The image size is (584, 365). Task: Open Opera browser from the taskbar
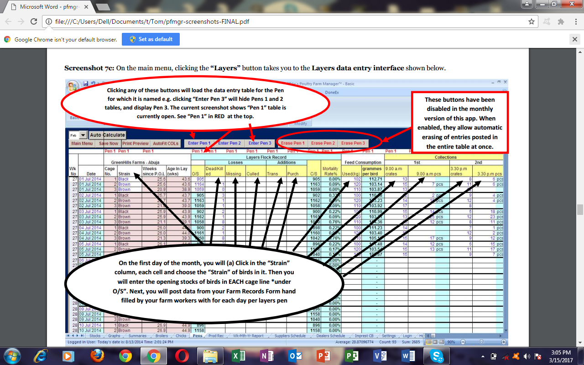tap(182, 356)
